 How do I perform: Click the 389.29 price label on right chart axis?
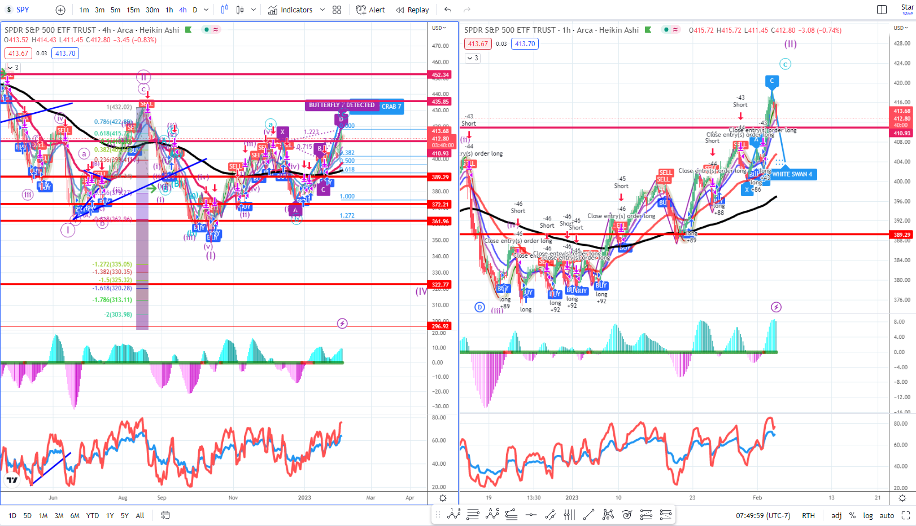point(902,235)
